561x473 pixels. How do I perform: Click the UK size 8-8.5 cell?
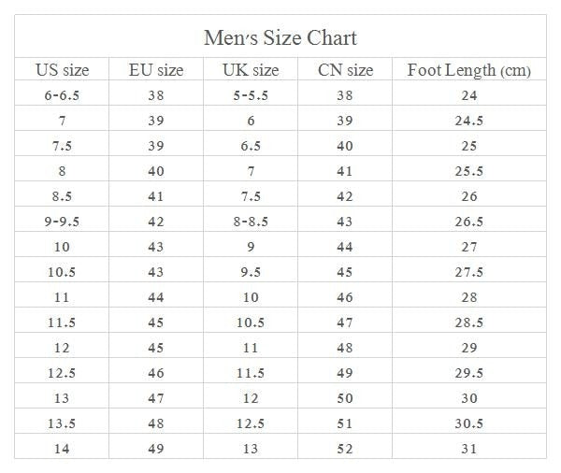tap(251, 222)
